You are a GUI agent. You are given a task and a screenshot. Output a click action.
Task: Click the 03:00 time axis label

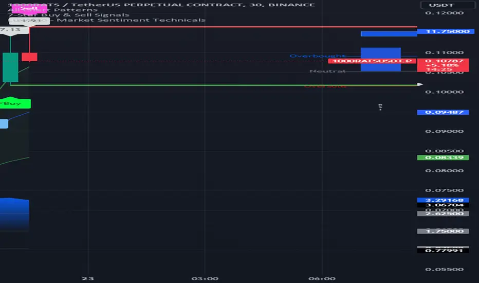[205, 278]
